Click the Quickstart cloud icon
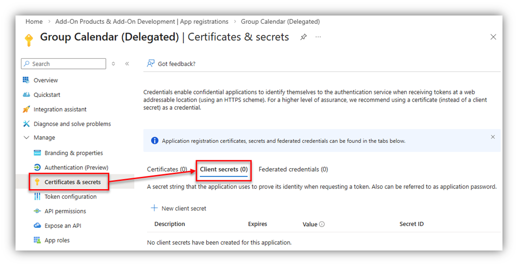This screenshot has width=518, height=266. [x=26, y=94]
